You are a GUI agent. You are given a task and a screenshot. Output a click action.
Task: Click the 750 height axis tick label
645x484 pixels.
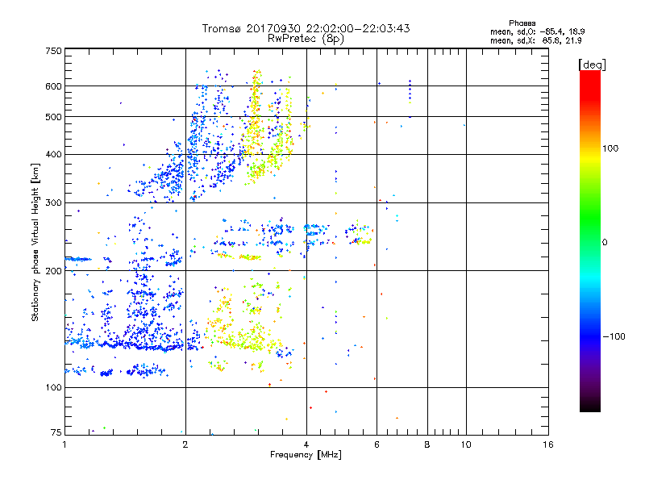coord(53,51)
